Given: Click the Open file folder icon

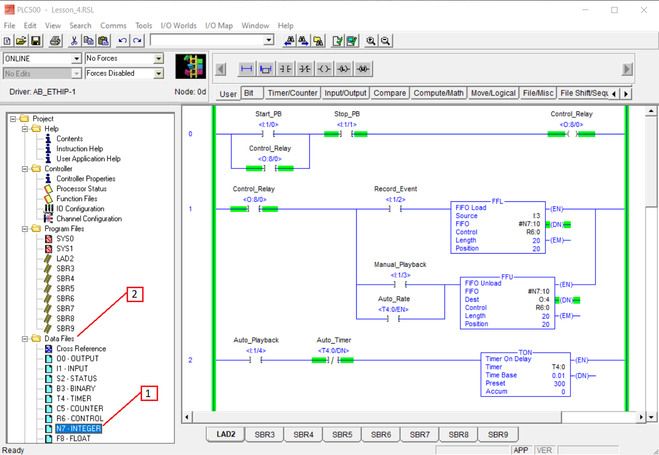Looking at the screenshot, I should tap(21, 41).
